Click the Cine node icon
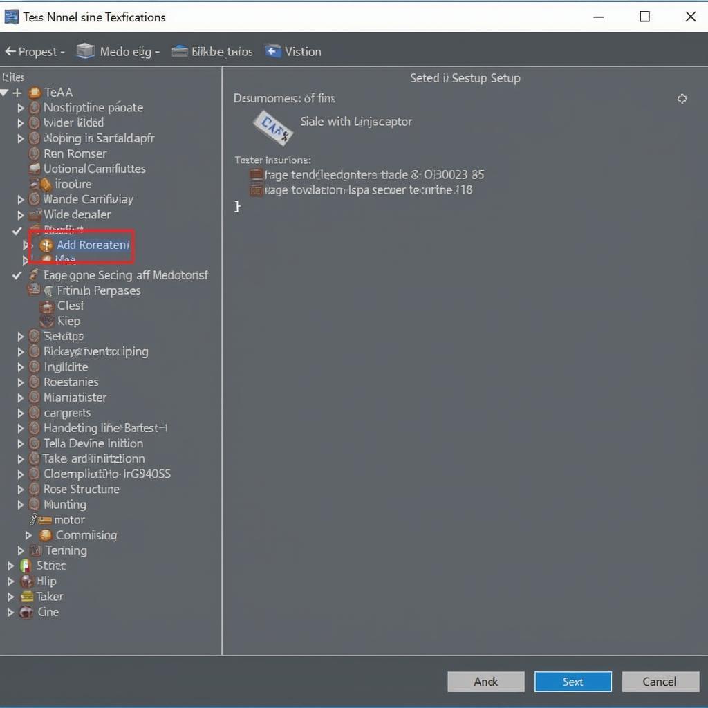Screen dimensions: 708x708 pyautogui.click(x=26, y=613)
